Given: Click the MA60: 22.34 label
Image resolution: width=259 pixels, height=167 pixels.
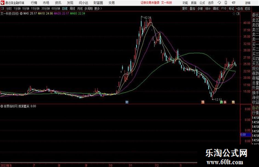Looking at the screenshot, I should (78, 13).
